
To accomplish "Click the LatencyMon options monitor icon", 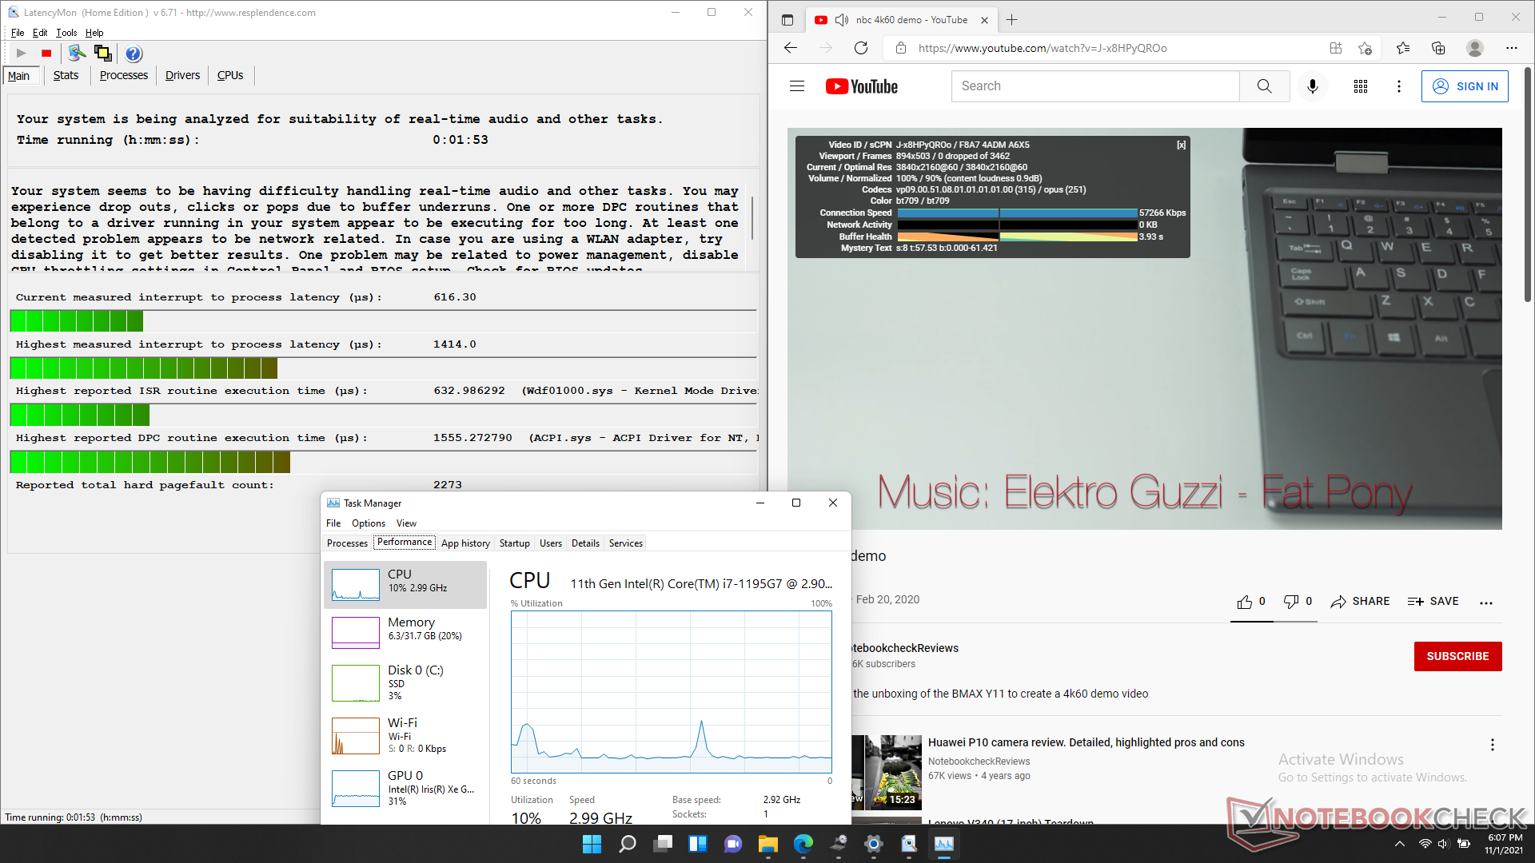I will [x=77, y=54].
